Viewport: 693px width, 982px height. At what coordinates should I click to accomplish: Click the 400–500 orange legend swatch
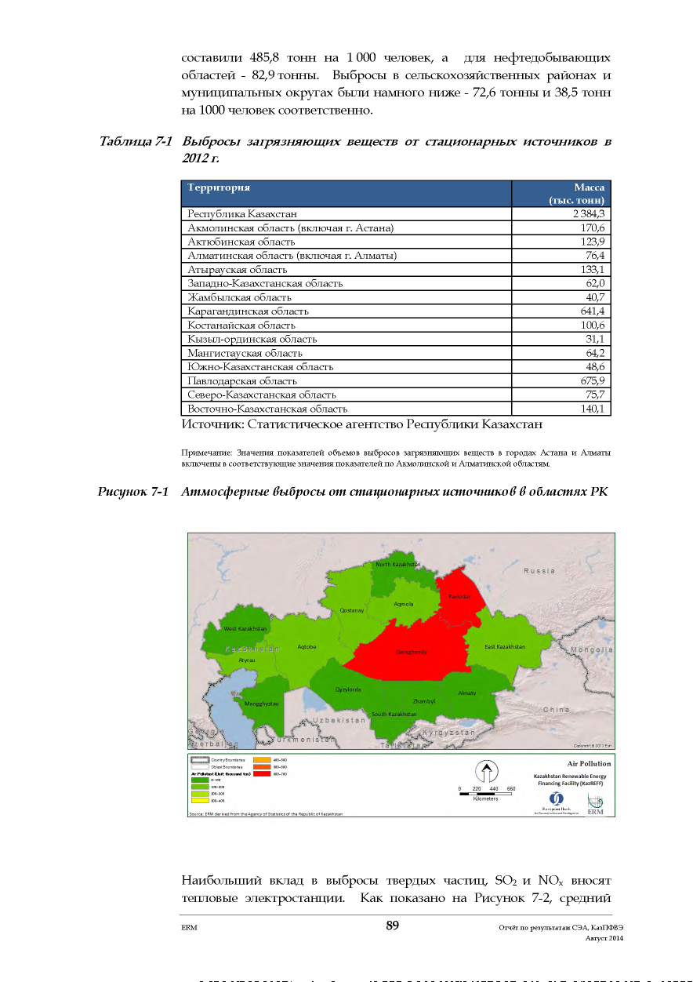(261, 760)
